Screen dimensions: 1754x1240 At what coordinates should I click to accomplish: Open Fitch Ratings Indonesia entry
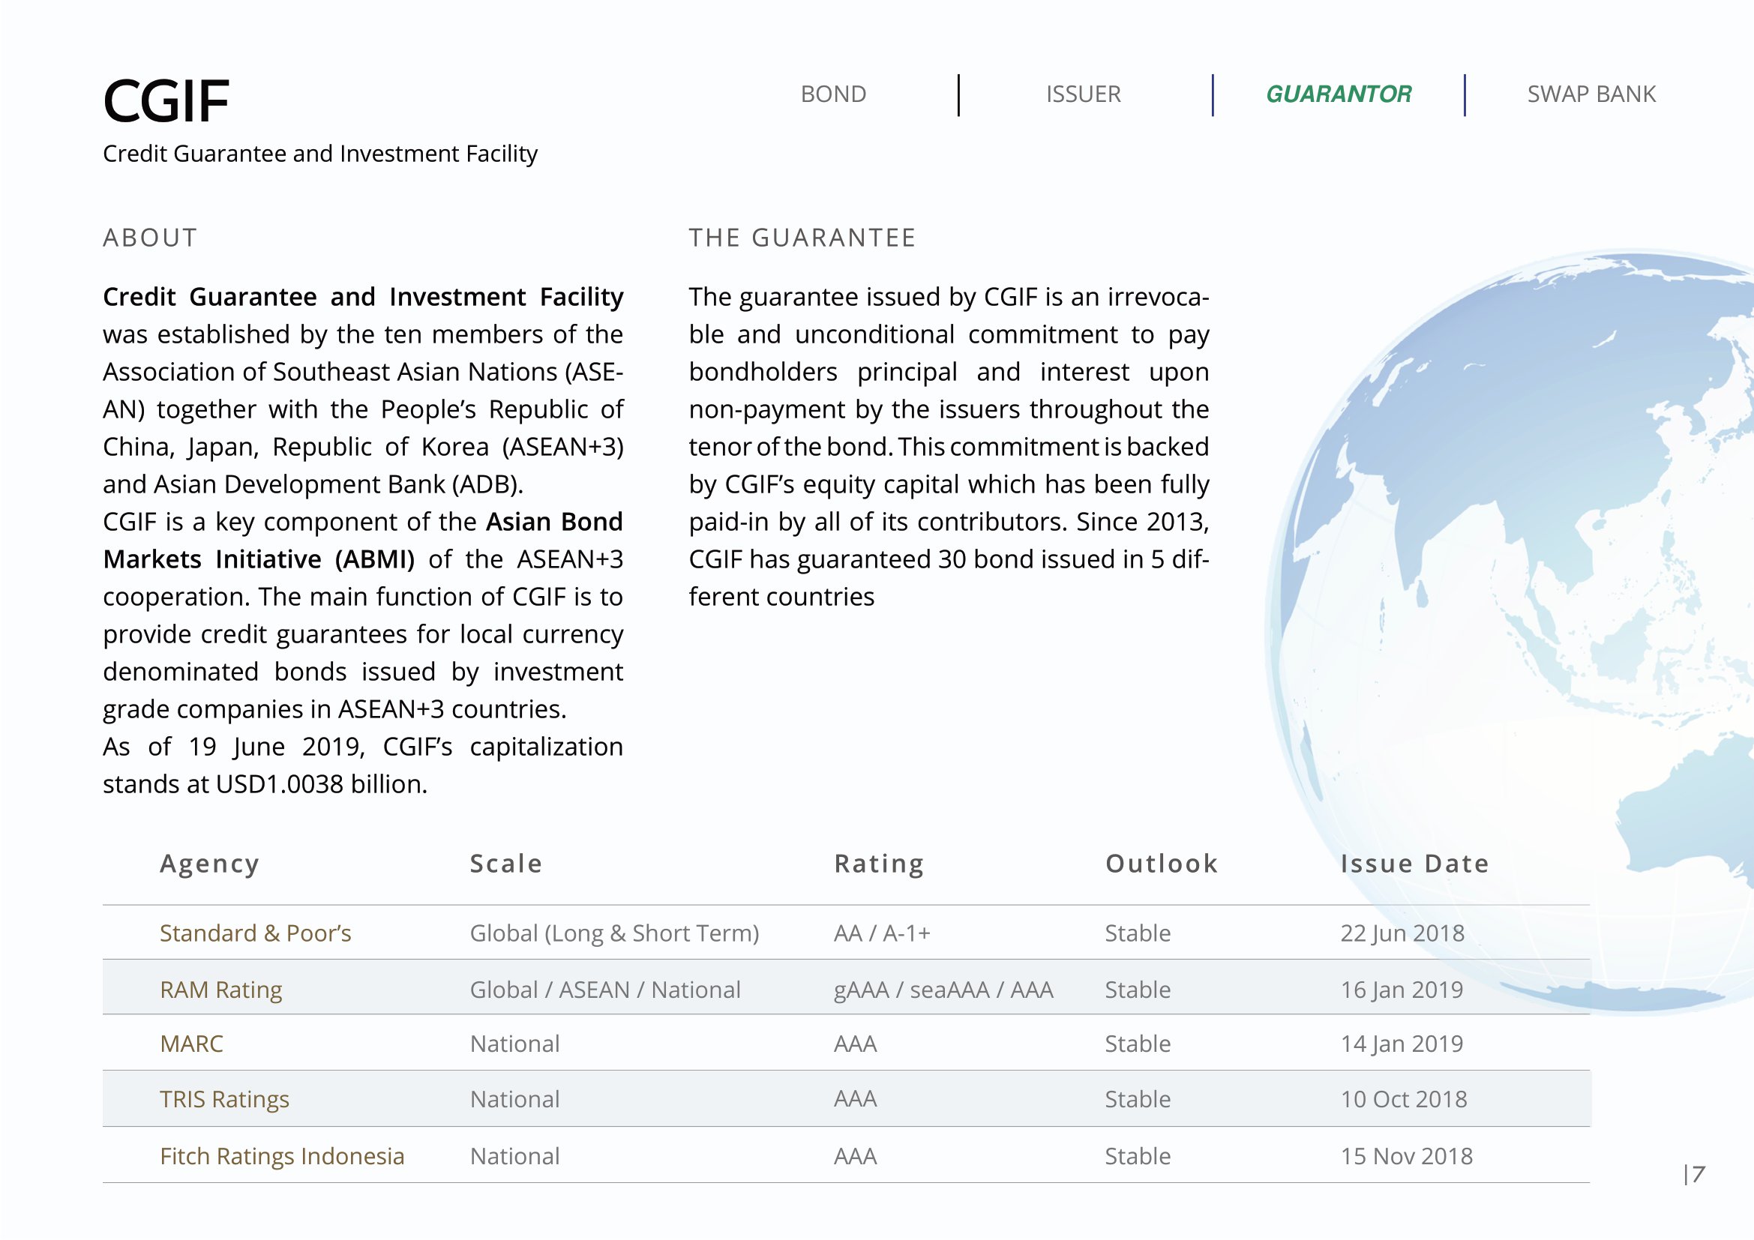282,1156
